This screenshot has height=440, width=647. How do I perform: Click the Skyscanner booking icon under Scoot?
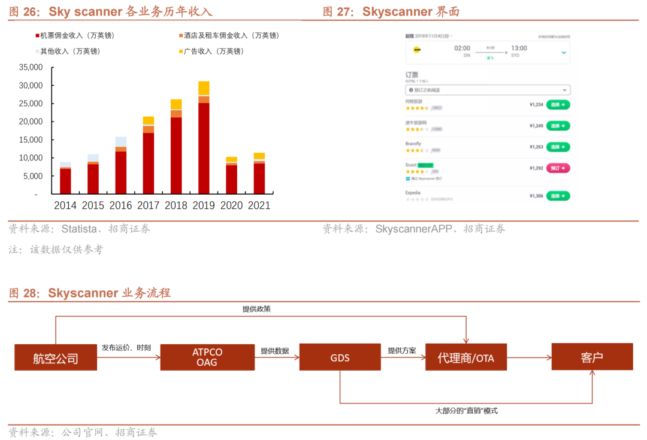click(x=408, y=178)
